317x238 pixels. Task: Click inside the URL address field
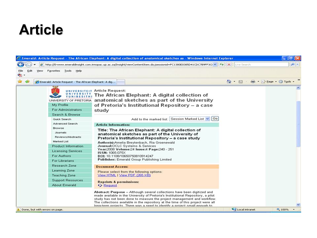coord(128,64)
